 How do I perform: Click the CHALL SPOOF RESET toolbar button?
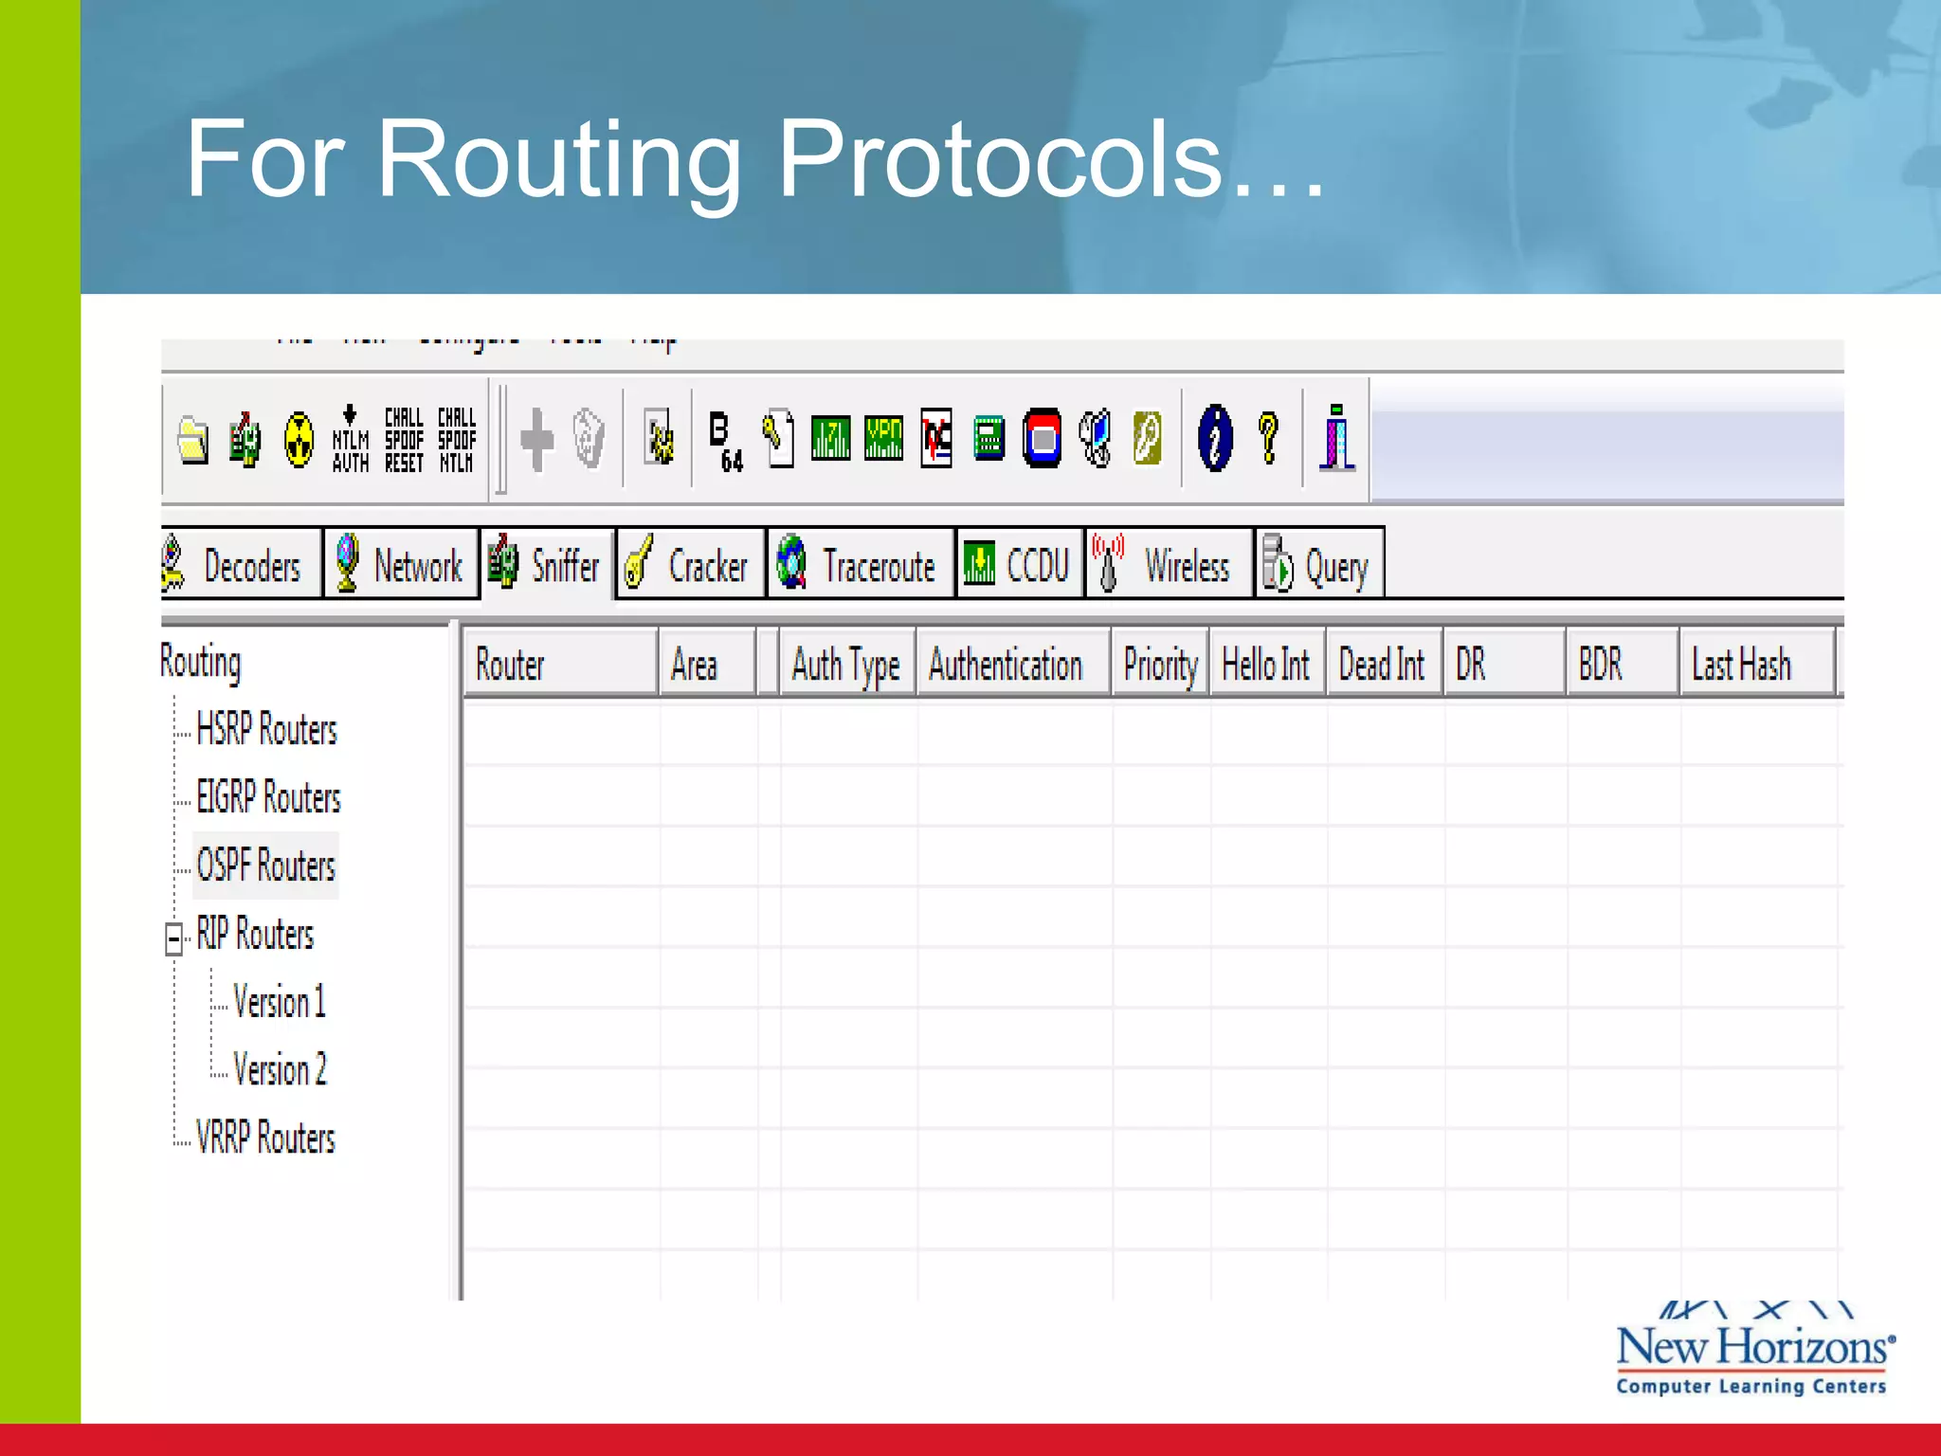click(x=404, y=440)
